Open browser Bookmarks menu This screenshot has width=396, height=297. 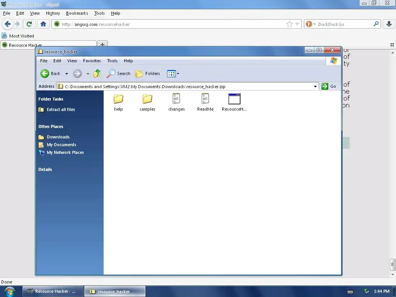pyautogui.click(x=77, y=13)
